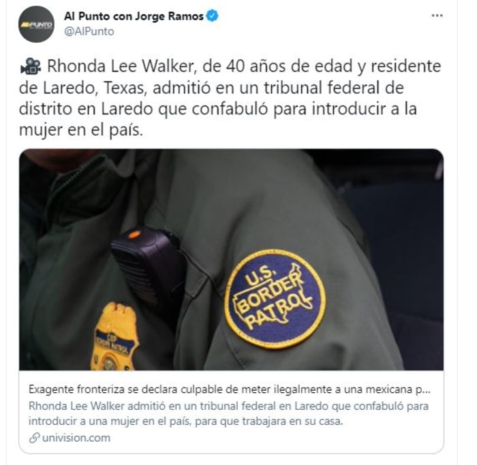Image resolution: width=477 pixels, height=465 pixels.
Task: Click the movie camera emoji in the tweet
Action: click(x=31, y=66)
